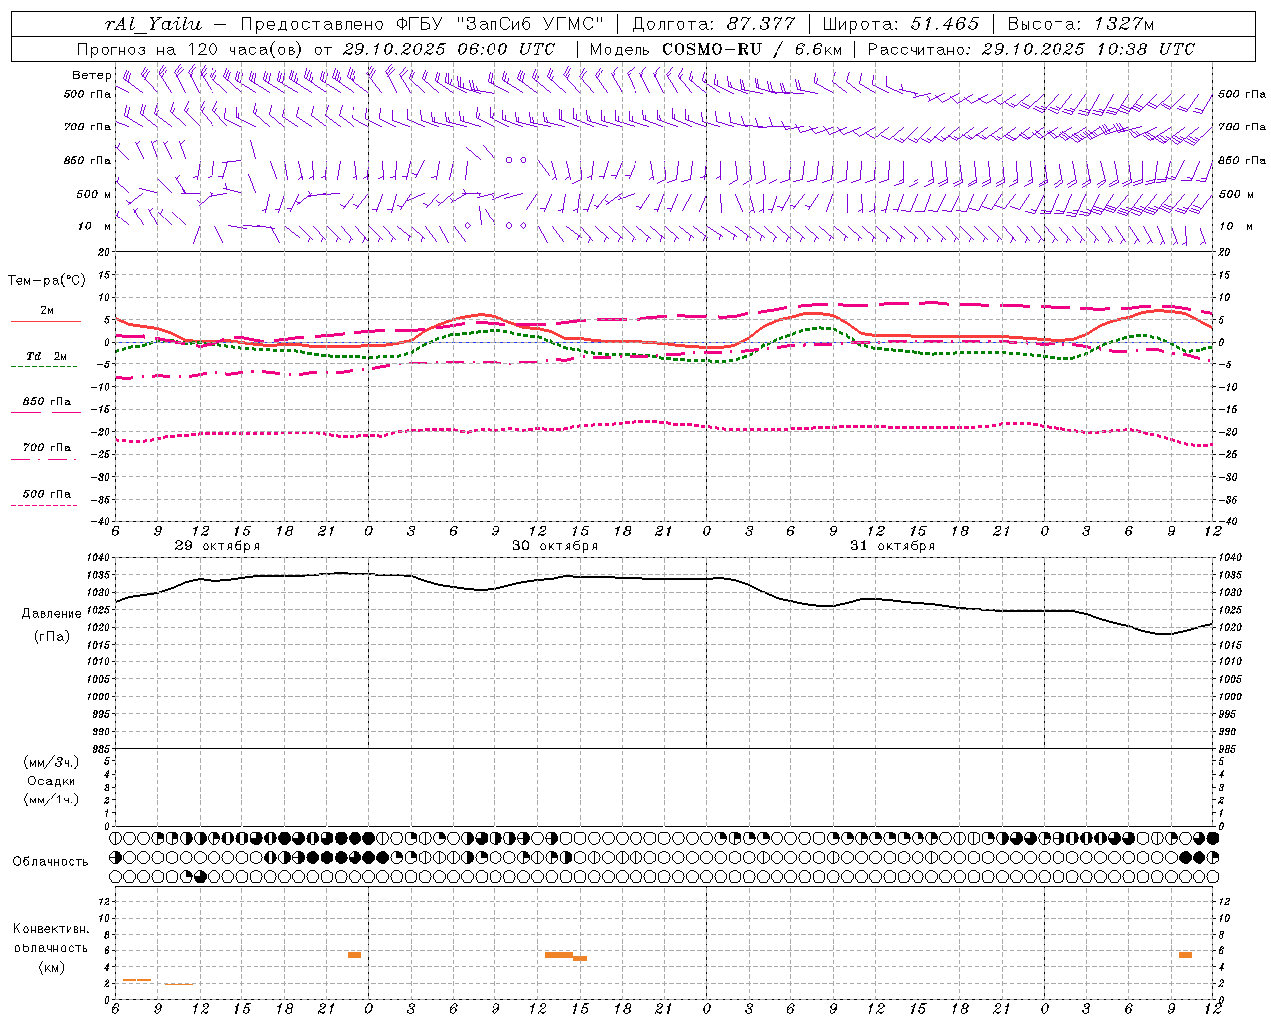The width and height of the screenshot is (1271, 1017).
Task: Click the Td 2м dashed legend entry
Action: pos(46,359)
